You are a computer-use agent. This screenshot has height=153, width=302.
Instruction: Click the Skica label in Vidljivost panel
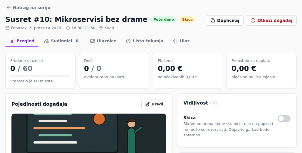click(x=189, y=118)
